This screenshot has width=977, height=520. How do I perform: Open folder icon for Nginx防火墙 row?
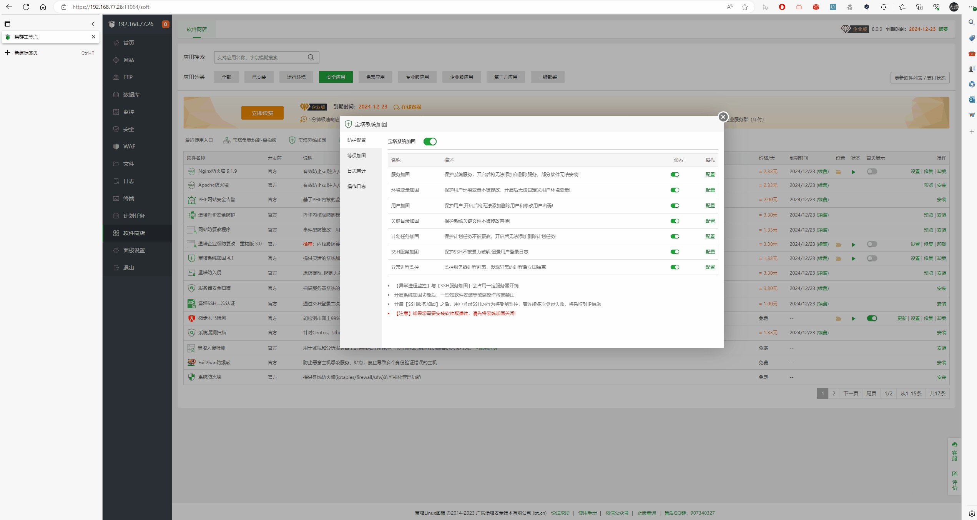(x=839, y=172)
